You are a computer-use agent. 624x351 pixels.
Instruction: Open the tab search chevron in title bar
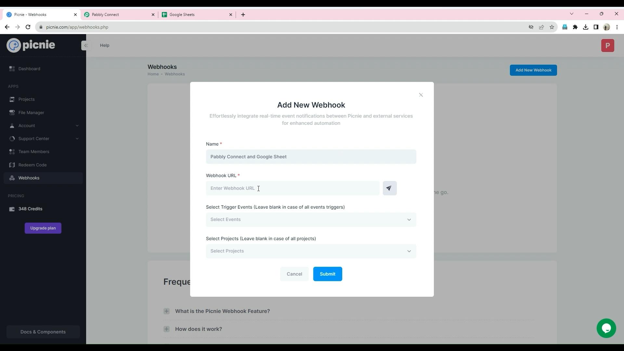tap(572, 14)
